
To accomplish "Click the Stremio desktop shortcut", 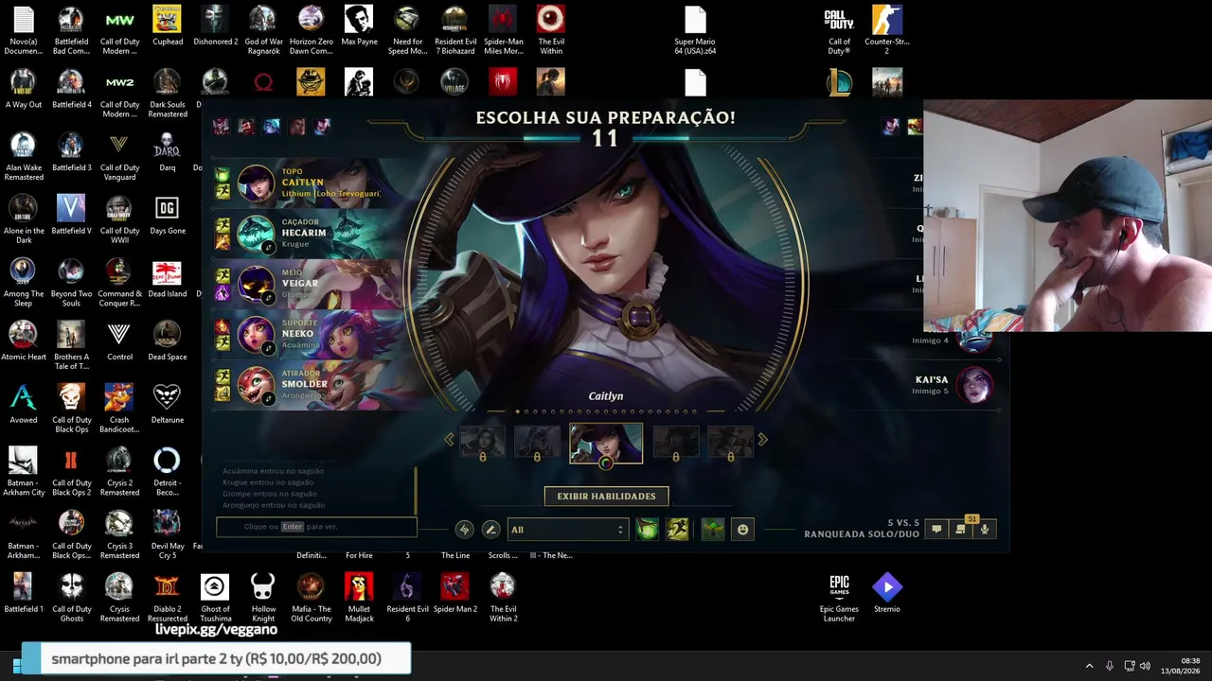I will pyautogui.click(x=887, y=593).
